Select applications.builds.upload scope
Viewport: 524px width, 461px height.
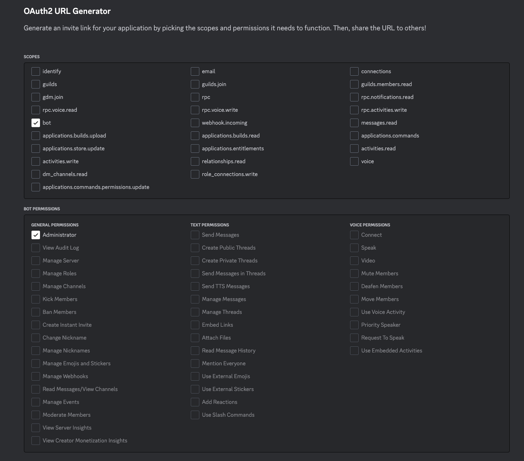pos(36,136)
